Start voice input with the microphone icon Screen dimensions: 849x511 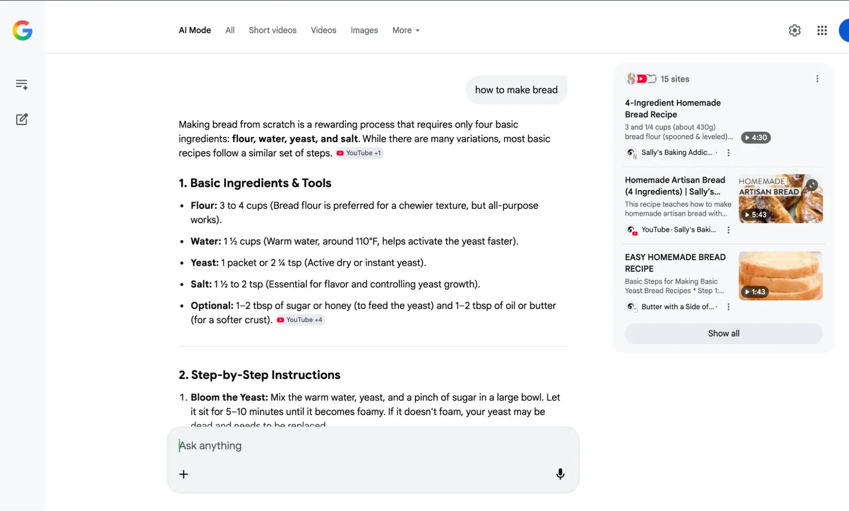pyautogui.click(x=560, y=474)
